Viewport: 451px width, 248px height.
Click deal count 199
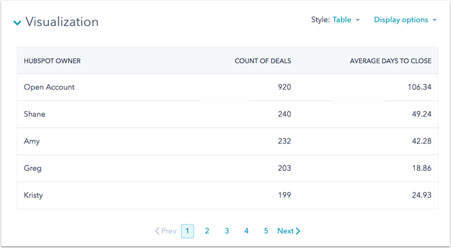click(284, 195)
